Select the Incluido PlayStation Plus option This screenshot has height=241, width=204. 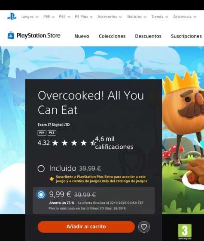41,169
